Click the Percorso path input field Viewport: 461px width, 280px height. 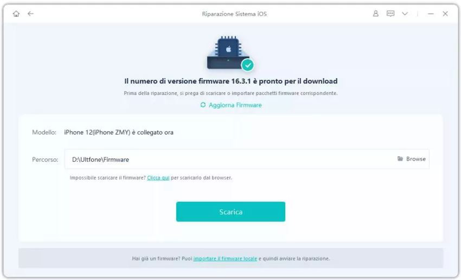pyautogui.click(x=247, y=159)
